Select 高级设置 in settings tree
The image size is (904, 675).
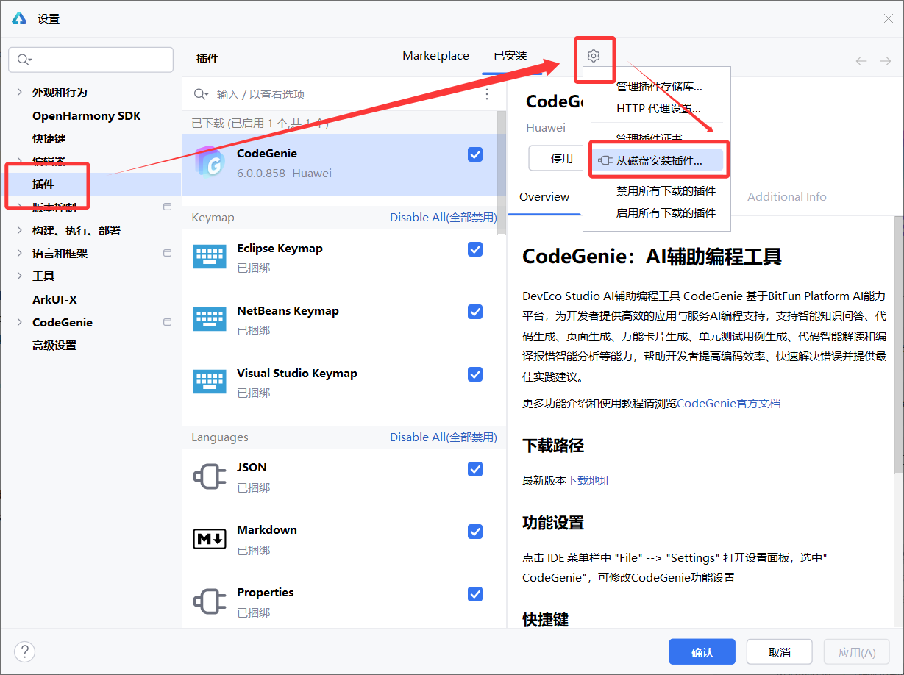(x=54, y=345)
